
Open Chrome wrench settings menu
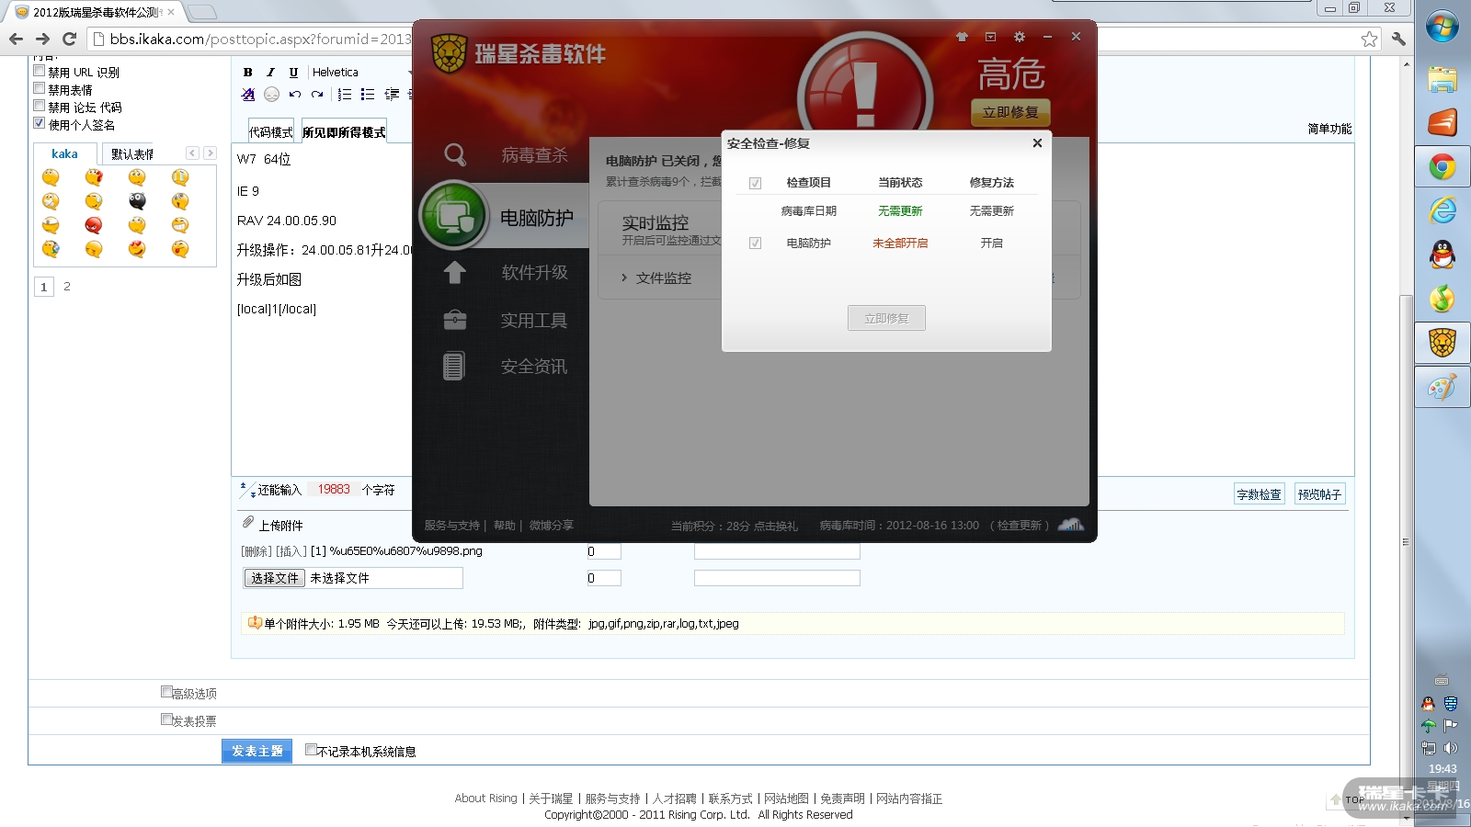click(x=1398, y=39)
